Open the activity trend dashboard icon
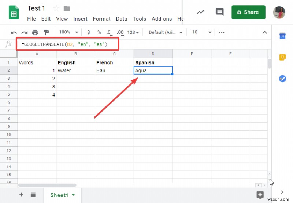 (200, 12)
